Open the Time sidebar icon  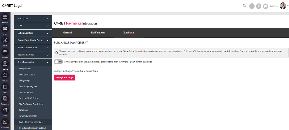click(x=5, y=110)
